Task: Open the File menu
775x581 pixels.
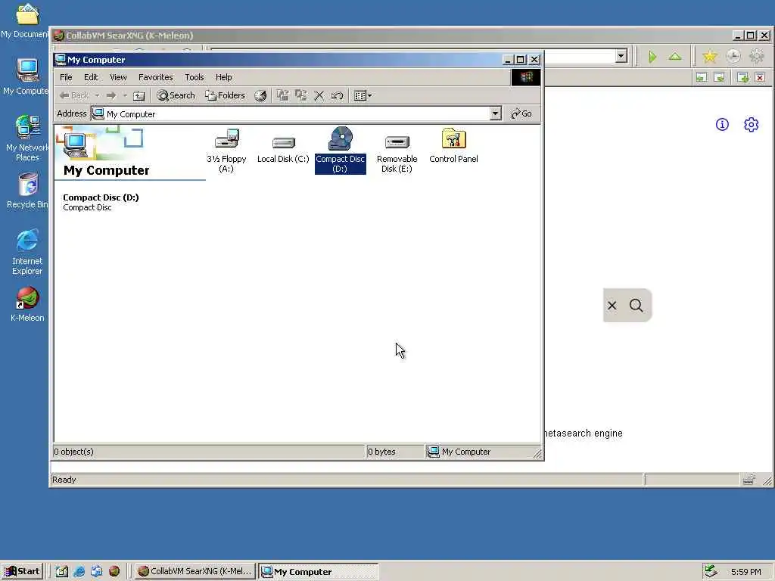Action: pyautogui.click(x=66, y=77)
